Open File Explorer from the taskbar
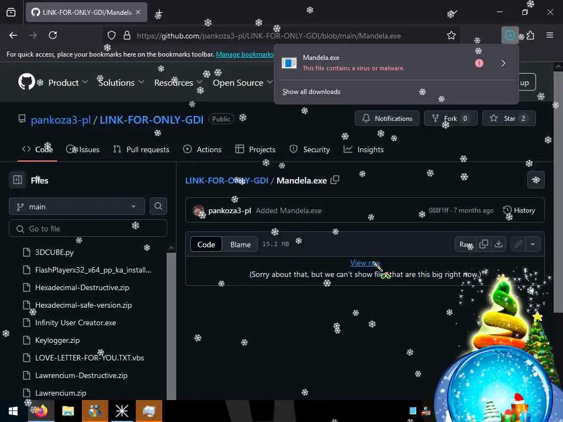This screenshot has width=563, height=422. pos(68,410)
